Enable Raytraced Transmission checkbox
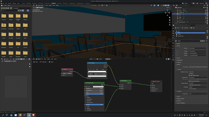The width and height of the screenshot is (209, 117). pos(189,85)
